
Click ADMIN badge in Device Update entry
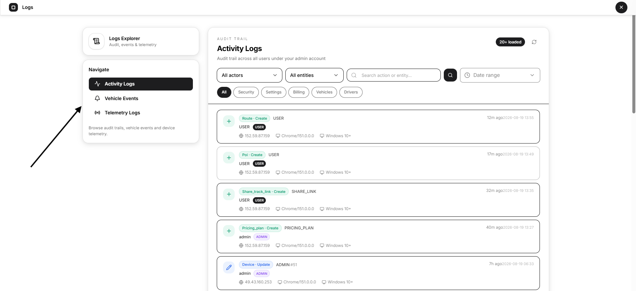tap(261, 273)
